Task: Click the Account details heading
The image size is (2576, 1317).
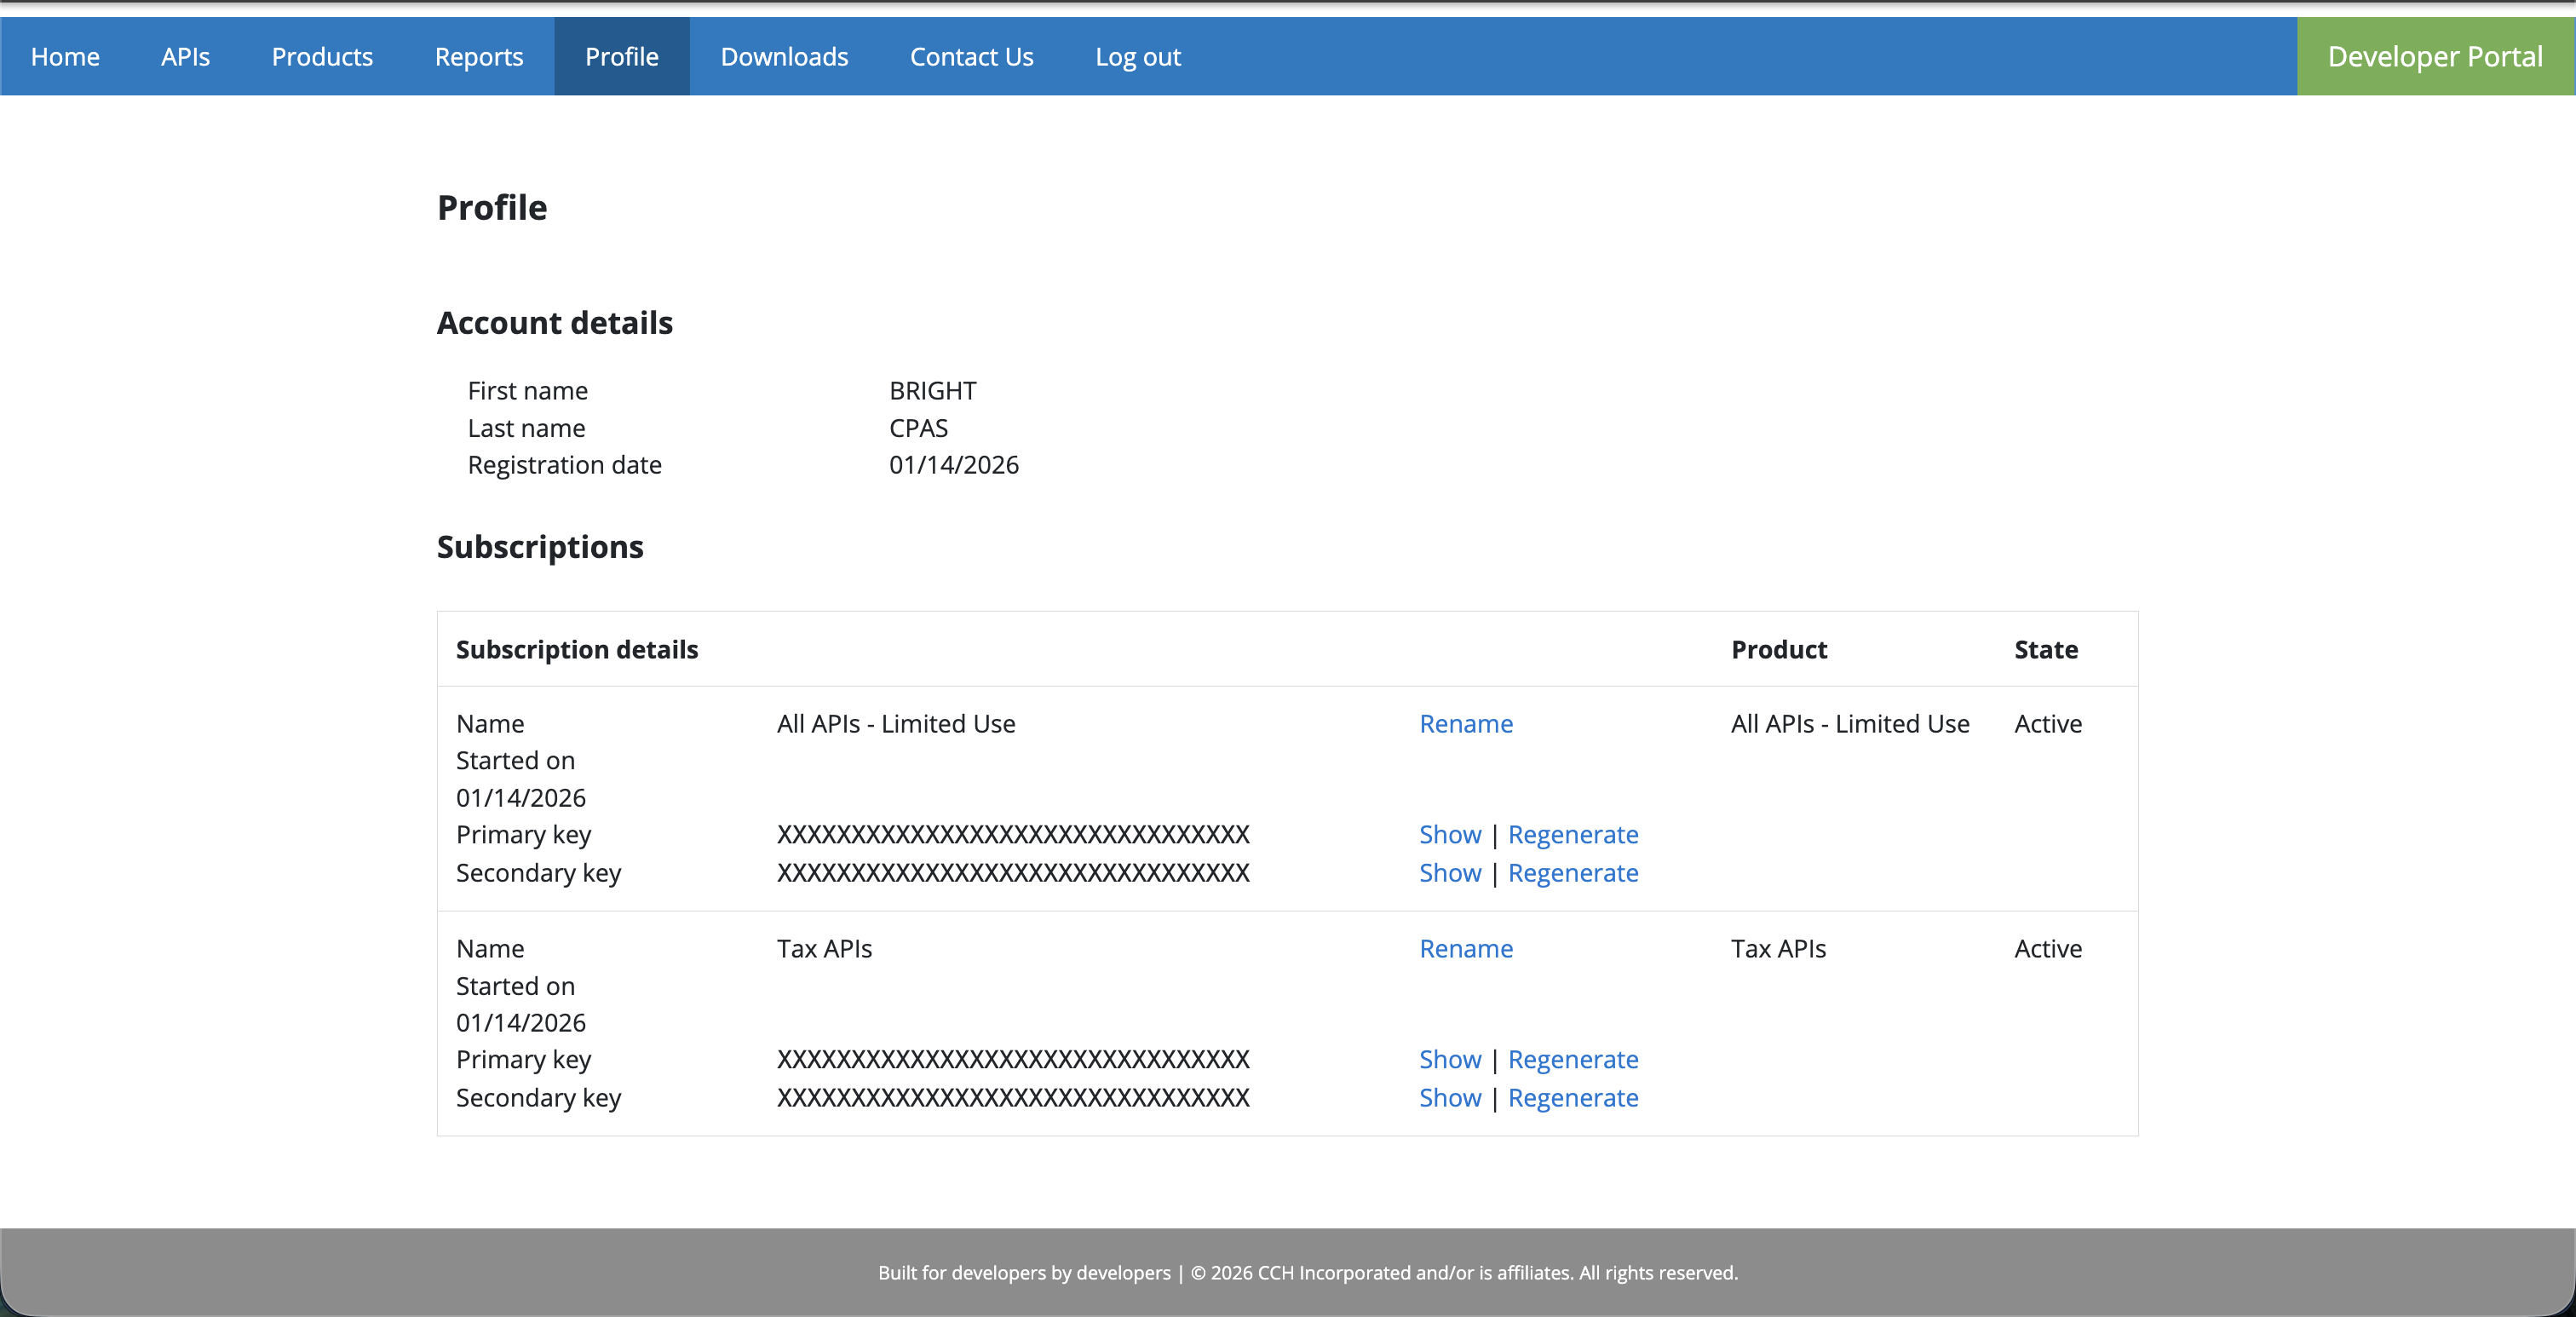Action: 555,322
